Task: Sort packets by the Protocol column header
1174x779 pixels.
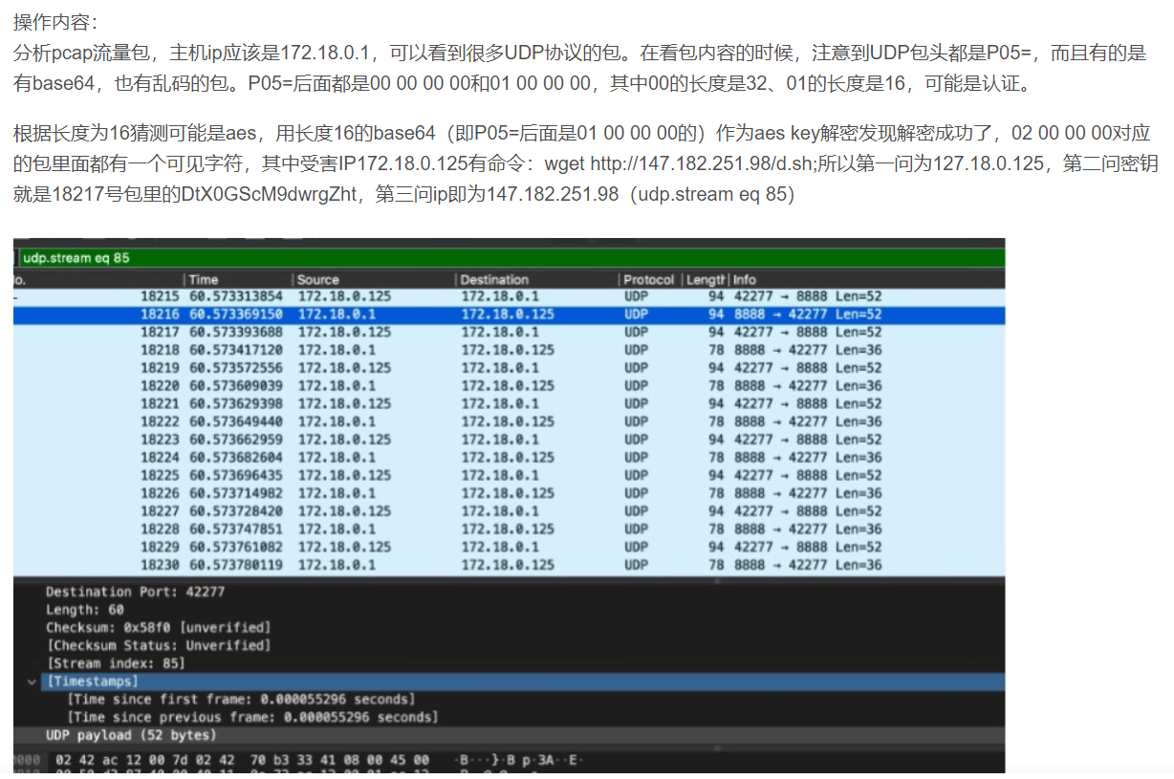Action: [649, 280]
